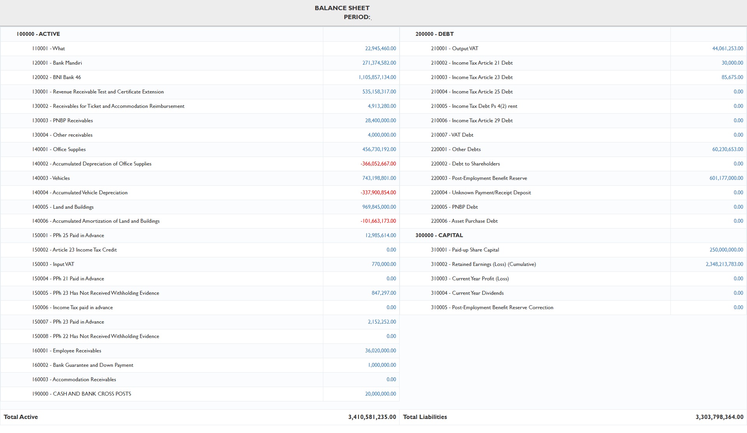Select 220004 - Unknown Payment/Receipt Deposit
Image resolution: width=747 pixels, height=433 pixels.
click(481, 193)
